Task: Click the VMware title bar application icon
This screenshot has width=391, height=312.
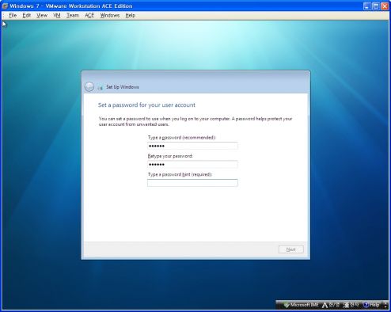Action: click(x=5, y=6)
